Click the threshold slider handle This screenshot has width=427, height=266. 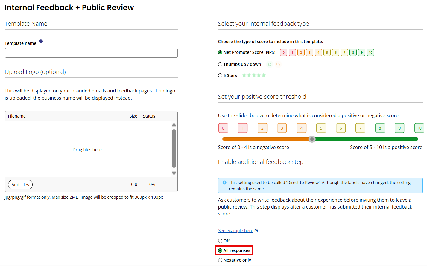[312, 139]
